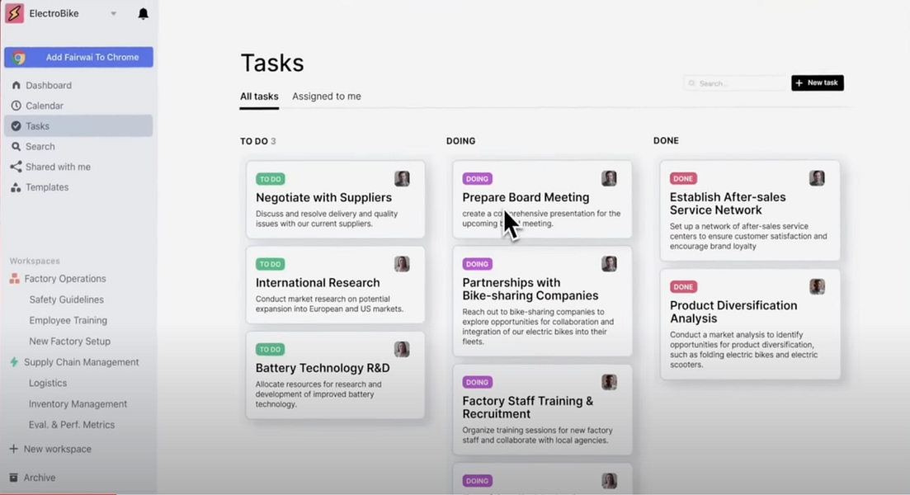Image resolution: width=910 pixels, height=495 pixels.
Task: Click avatar on Factory Staff Training card
Action: coord(610,383)
